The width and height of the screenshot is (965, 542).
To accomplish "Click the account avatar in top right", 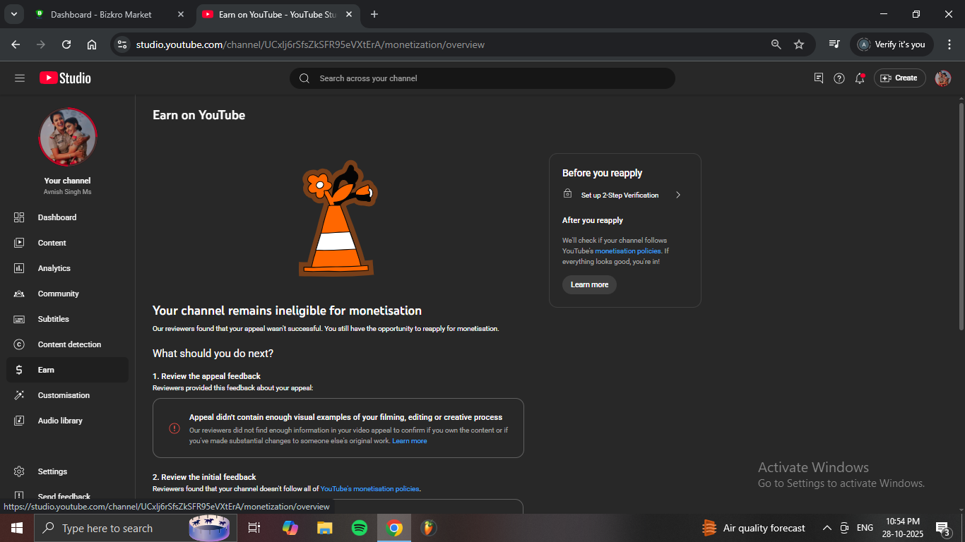I will tap(942, 78).
